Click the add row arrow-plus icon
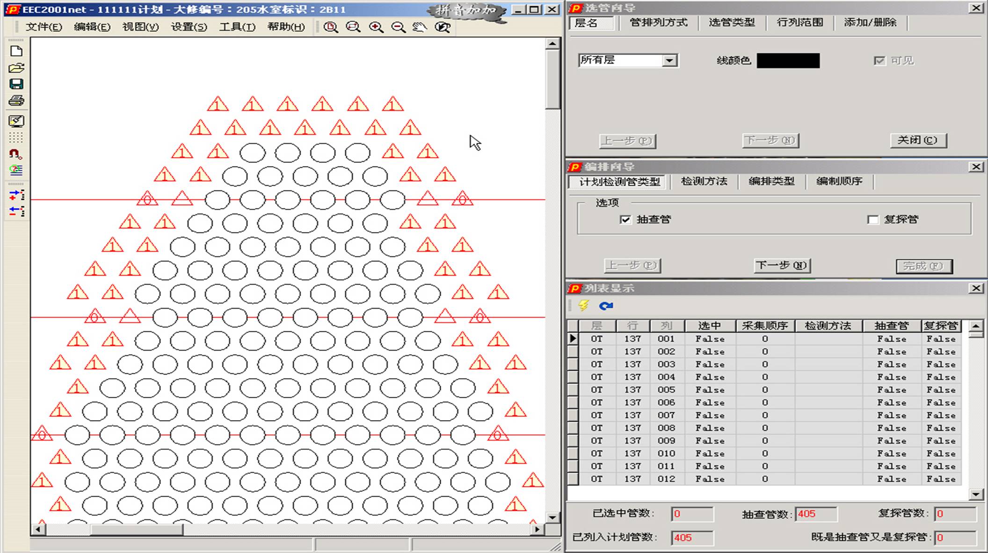 [16, 196]
